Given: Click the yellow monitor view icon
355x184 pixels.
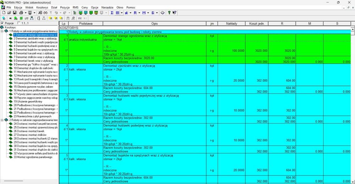Looking at the screenshot, I should 96,13.
